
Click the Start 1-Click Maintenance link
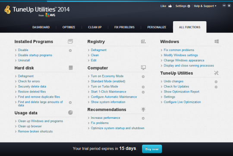pos(108,92)
